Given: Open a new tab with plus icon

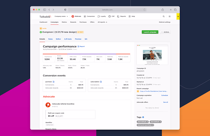Looking at the screenshot, I should click(x=171, y=10).
